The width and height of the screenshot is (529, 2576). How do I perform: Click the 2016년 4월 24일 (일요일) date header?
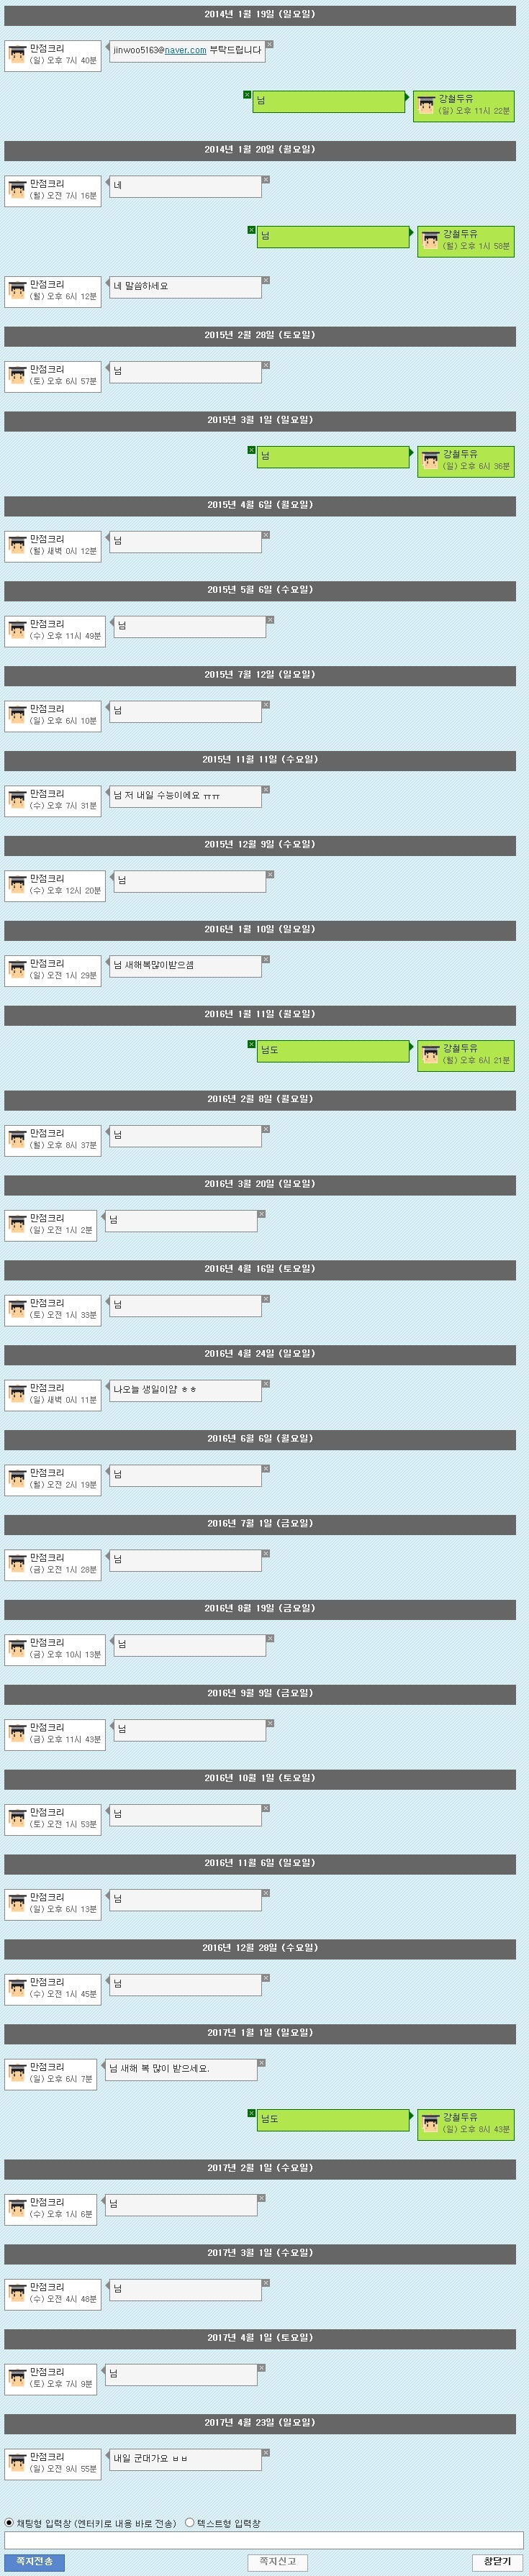(x=260, y=1354)
